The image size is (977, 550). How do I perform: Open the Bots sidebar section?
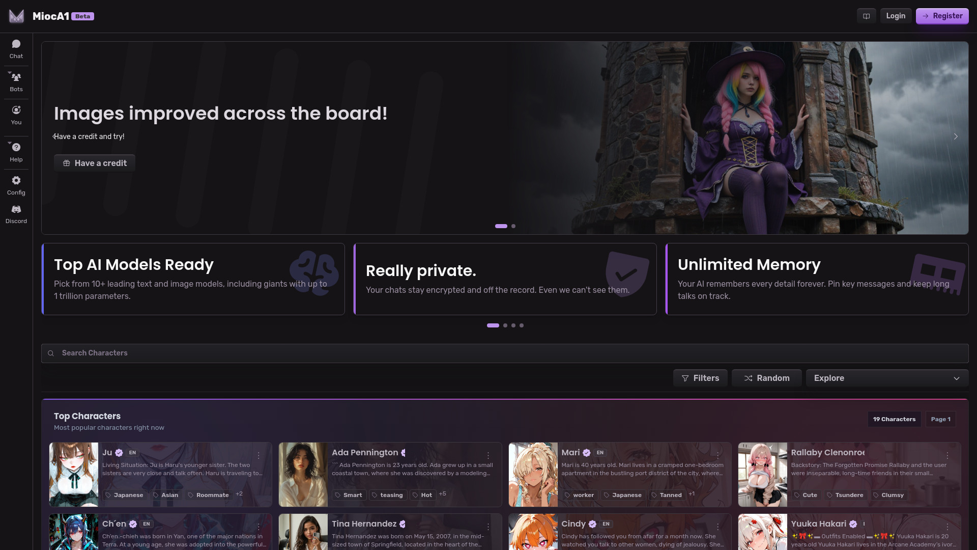pyautogui.click(x=16, y=82)
